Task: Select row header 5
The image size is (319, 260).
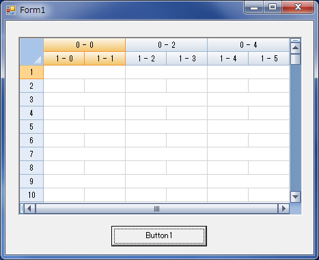Action: click(31, 127)
